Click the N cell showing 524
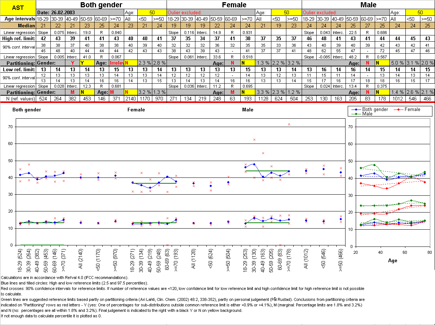Image resolution: width=435 pixels, height=325 pixels. click(x=43, y=99)
